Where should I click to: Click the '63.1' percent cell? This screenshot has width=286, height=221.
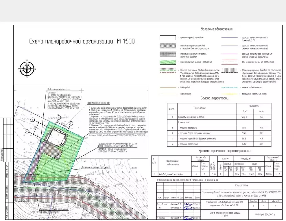(261, 144)
